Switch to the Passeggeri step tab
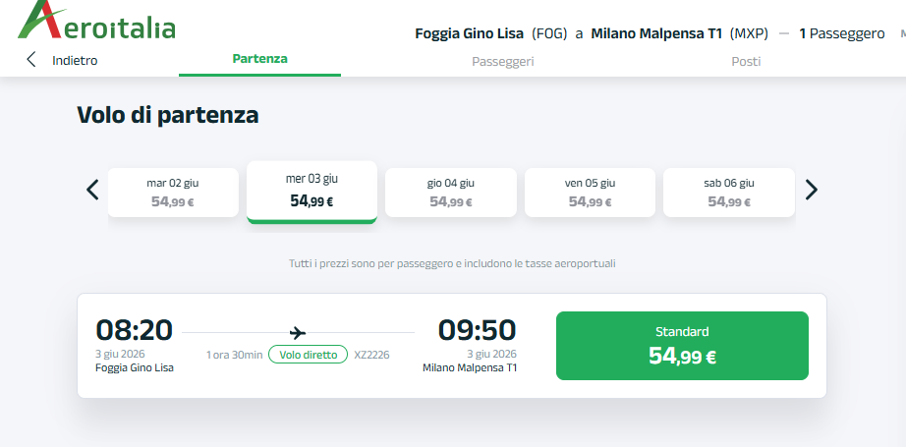 [x=502, y=61]
